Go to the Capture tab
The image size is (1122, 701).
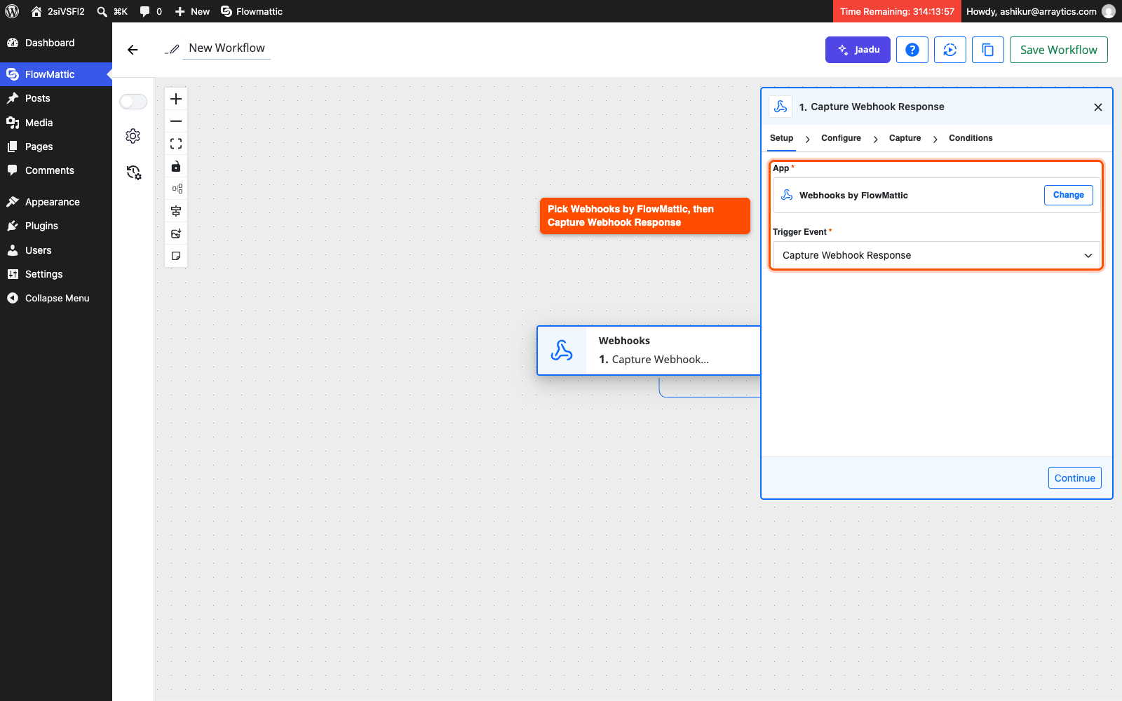coord(905,138)
